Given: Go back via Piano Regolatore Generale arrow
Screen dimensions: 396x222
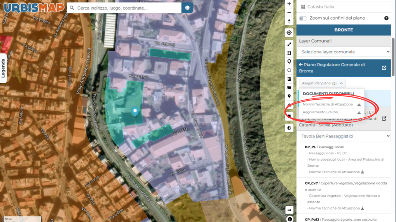Looking at the screenshot, I should (x=301, y=65).
